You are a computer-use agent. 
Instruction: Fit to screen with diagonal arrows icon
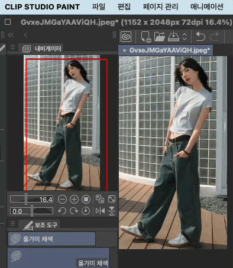[112, 199]
